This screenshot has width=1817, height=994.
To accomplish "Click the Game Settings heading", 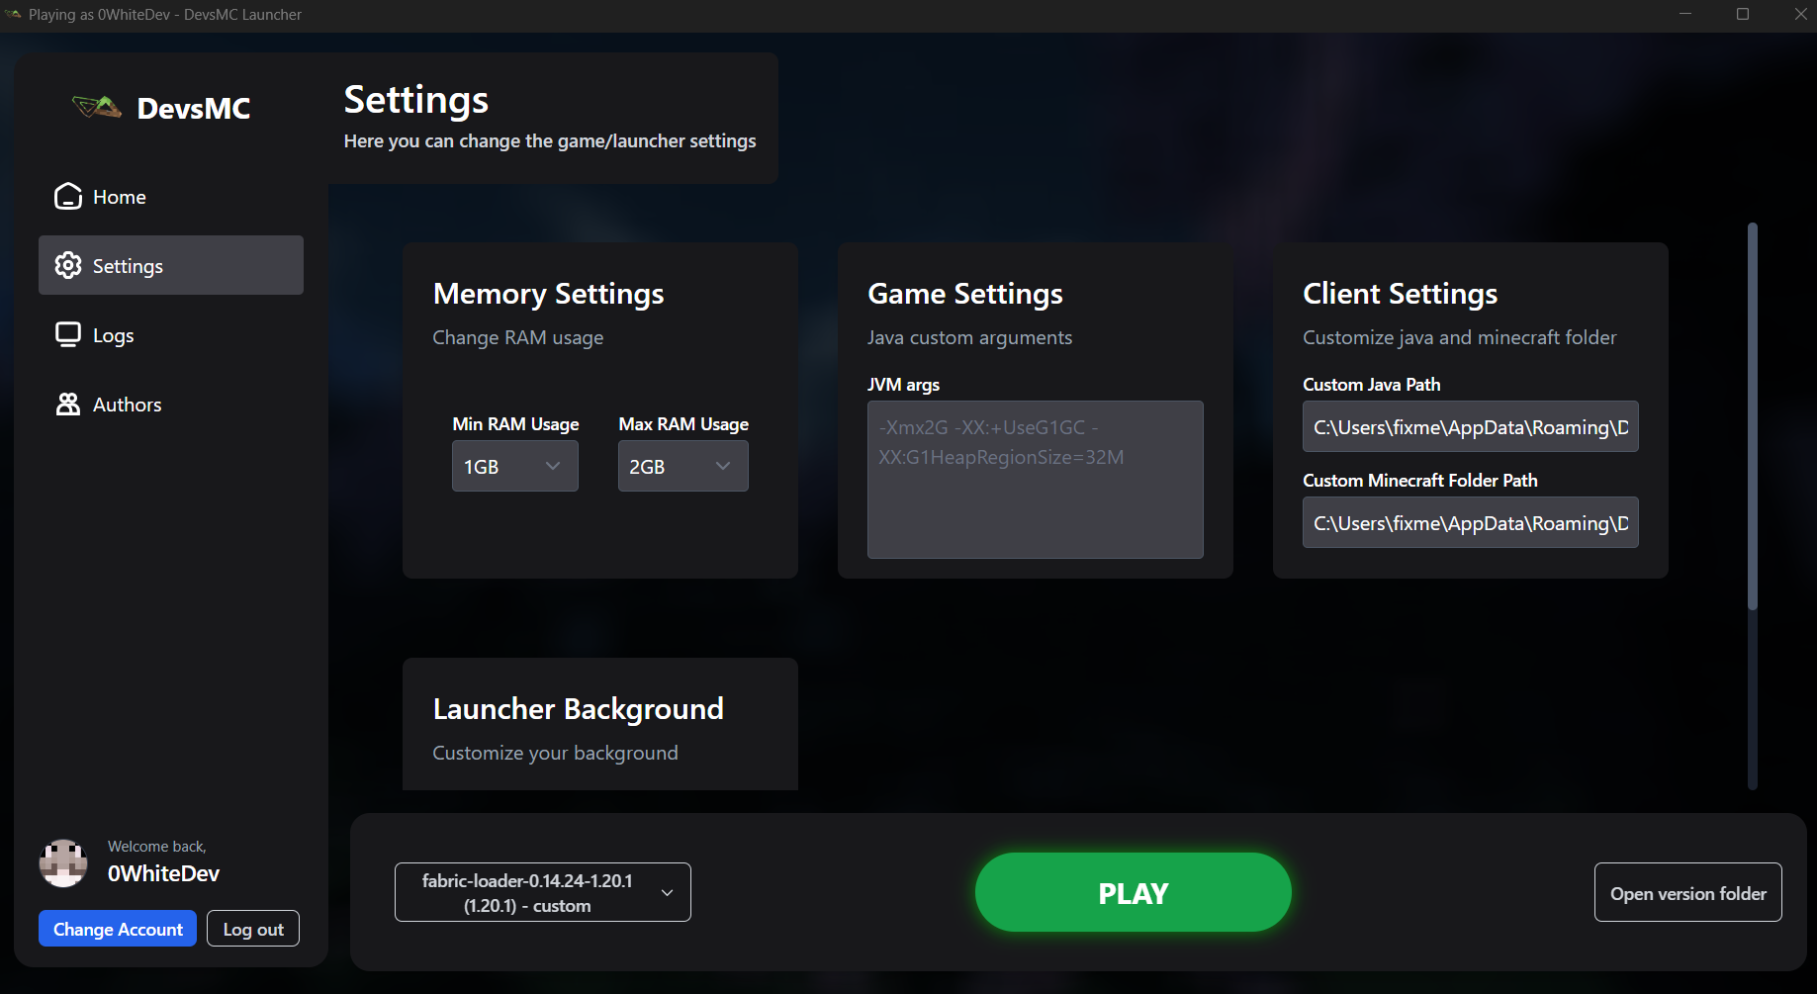I will [x=965, y=294].
